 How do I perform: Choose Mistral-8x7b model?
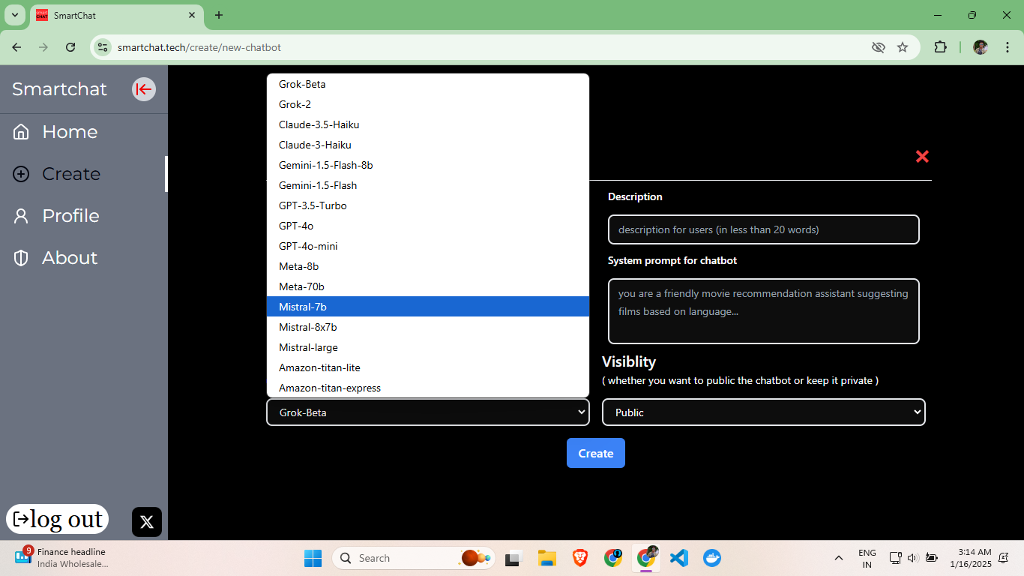pos(428,327)
